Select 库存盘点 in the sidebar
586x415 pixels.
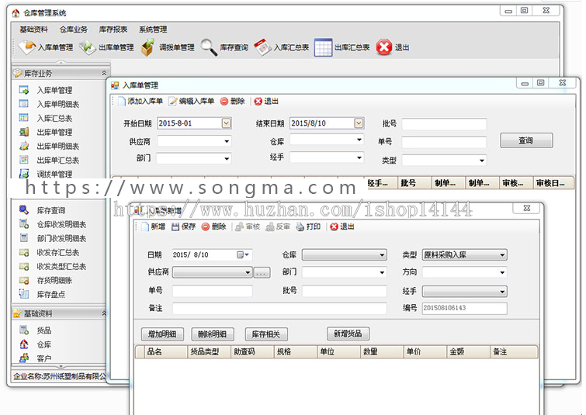click(51, 294)
